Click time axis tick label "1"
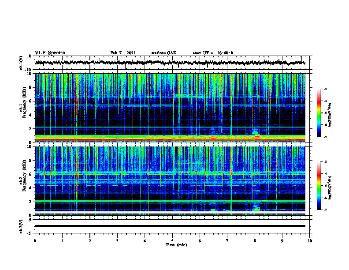The height and width of the screenshot is (270, 349). click(62, 241)
